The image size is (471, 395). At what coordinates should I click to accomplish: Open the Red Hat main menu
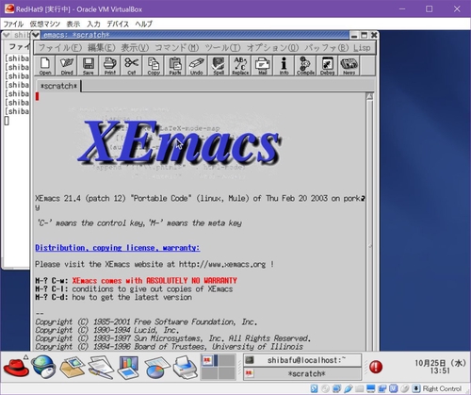click(16, 367)
